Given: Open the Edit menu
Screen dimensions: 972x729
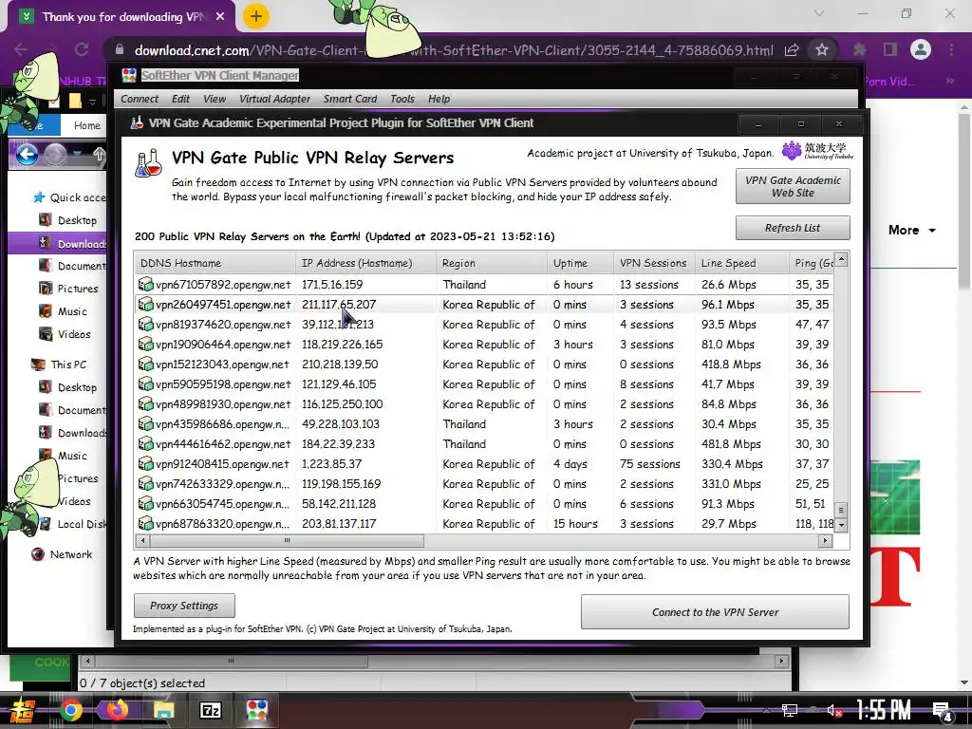Looking at the screenshot, I should (181, 99).
